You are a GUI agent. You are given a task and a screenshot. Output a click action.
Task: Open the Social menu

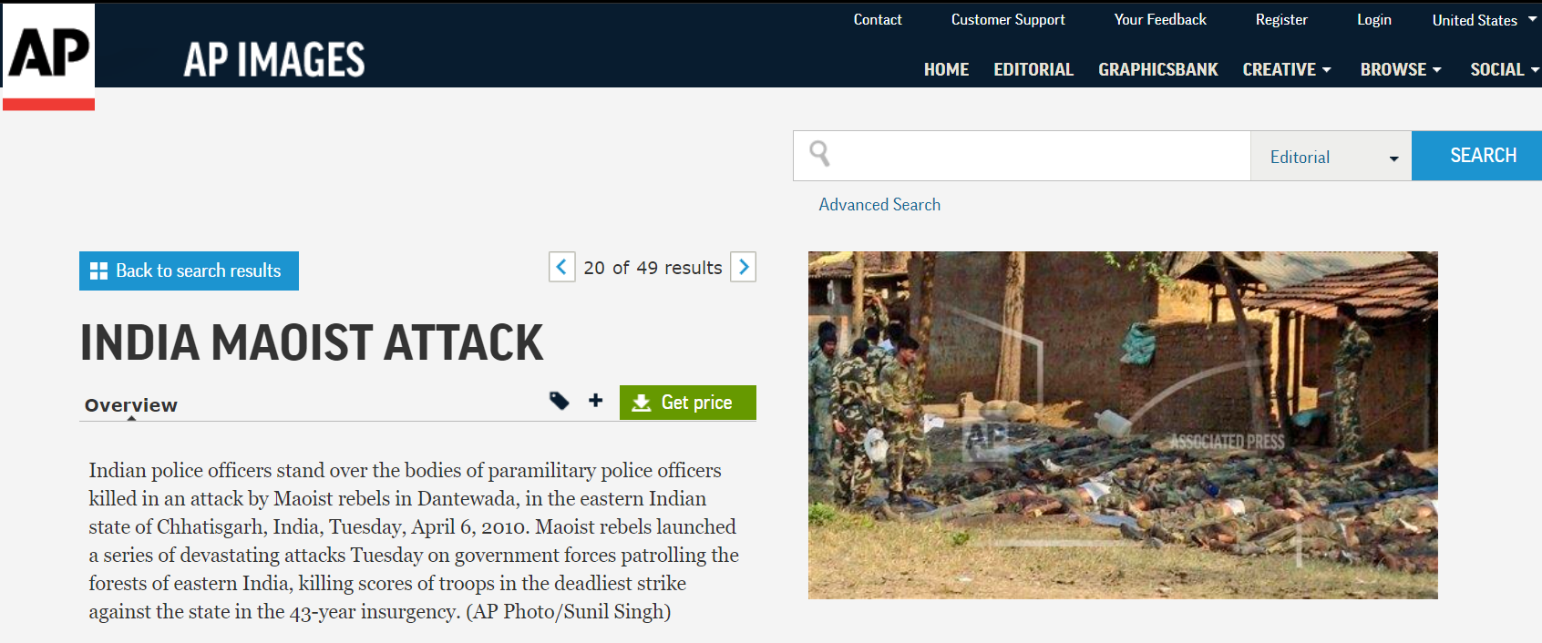[x=1505, y=69]
